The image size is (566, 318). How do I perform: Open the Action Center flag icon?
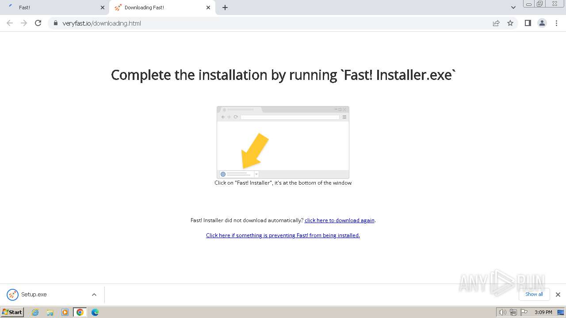click(524, 312)
